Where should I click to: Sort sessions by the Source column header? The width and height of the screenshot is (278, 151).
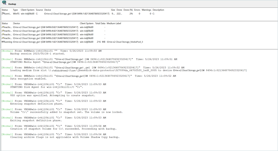tap(39, 10)
